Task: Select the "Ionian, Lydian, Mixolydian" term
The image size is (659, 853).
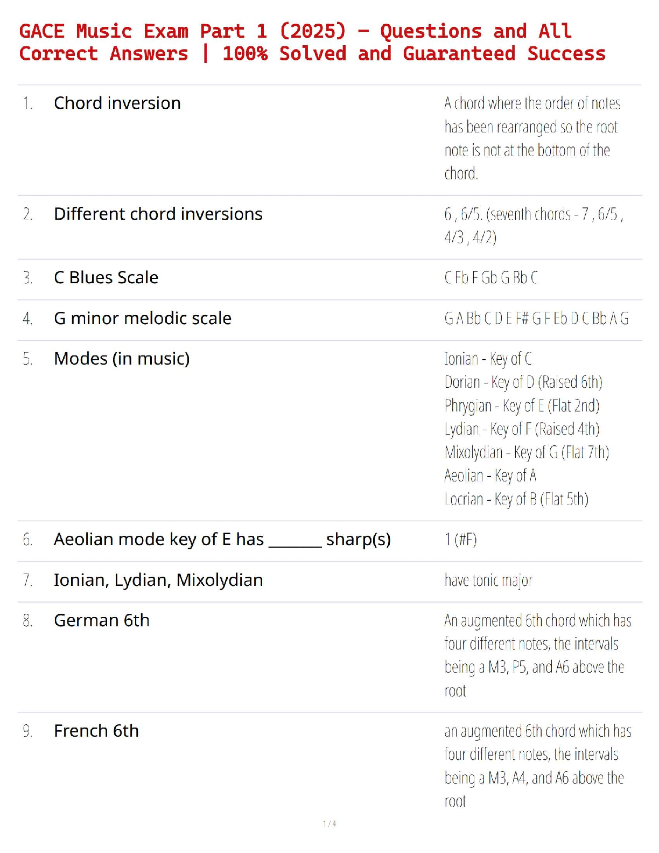Action: click(x=158, y=580)
